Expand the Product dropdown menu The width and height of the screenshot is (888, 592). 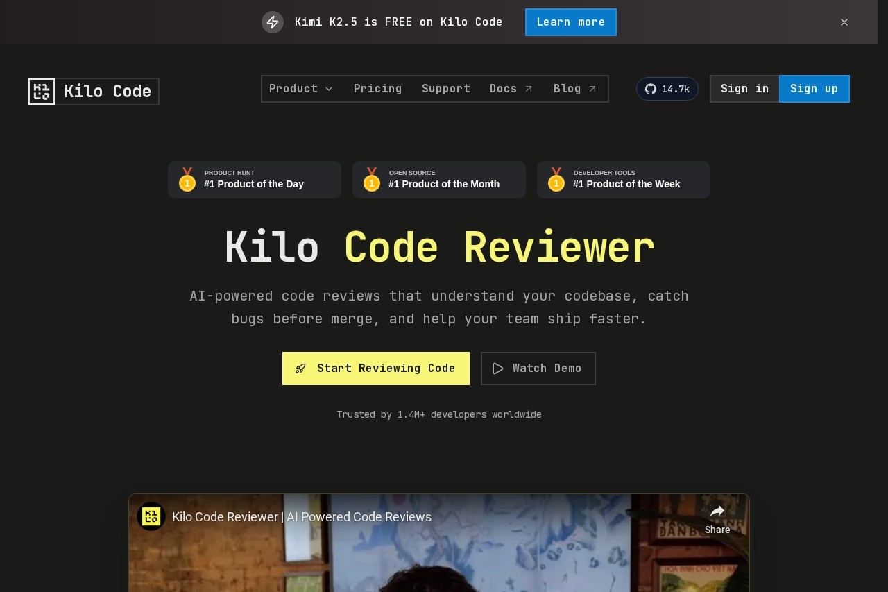click(301, 89)
